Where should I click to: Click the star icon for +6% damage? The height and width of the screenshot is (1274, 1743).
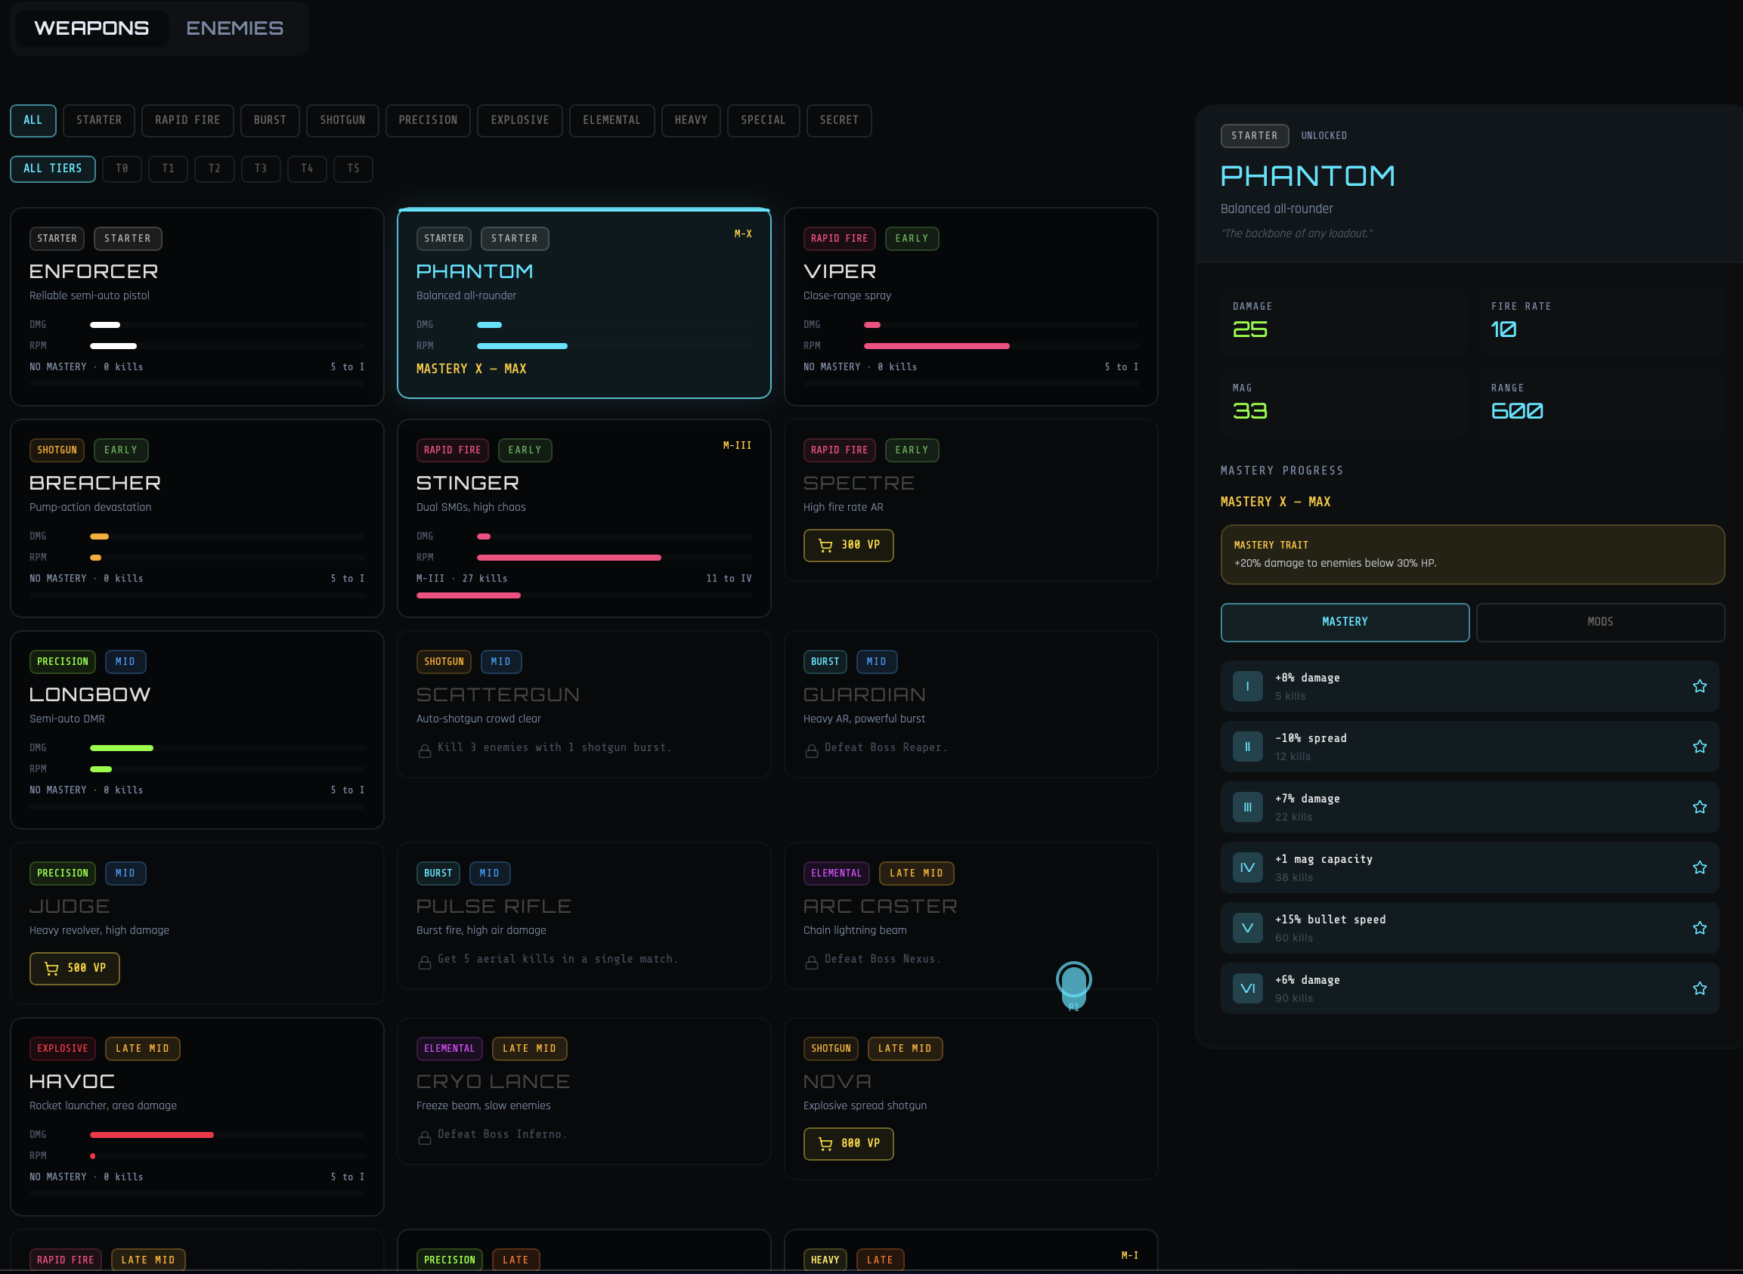(x=1699, y=988)
